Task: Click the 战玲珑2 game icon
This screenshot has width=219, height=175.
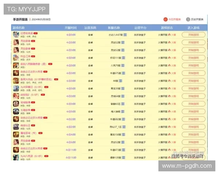Action: point(16,96)
